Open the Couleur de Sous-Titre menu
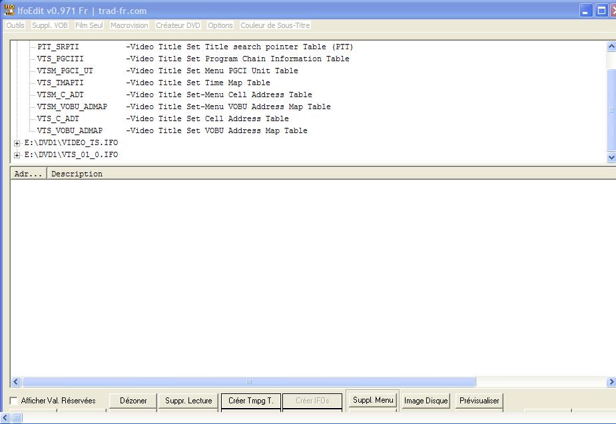Image resolution: width=616 pixels, height=424 pixels. pos(275,25)
